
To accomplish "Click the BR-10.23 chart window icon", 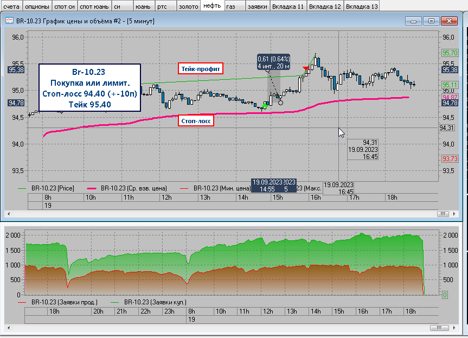I will 10,21.
